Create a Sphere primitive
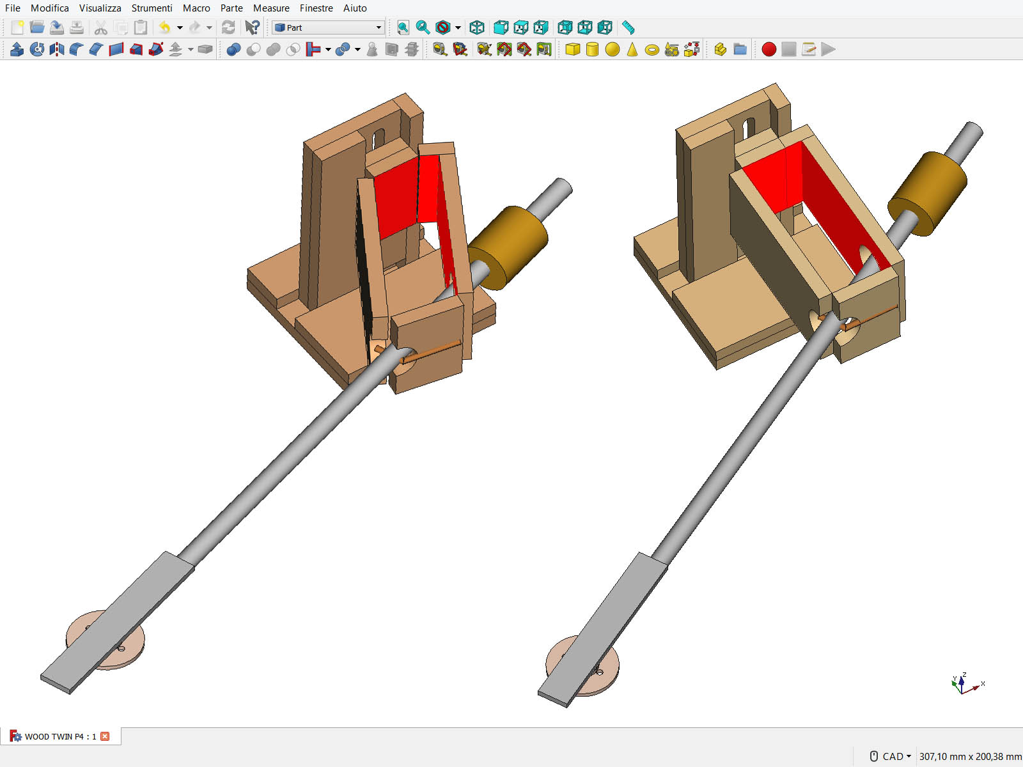1023x767 pixels. tap(613, 49)
